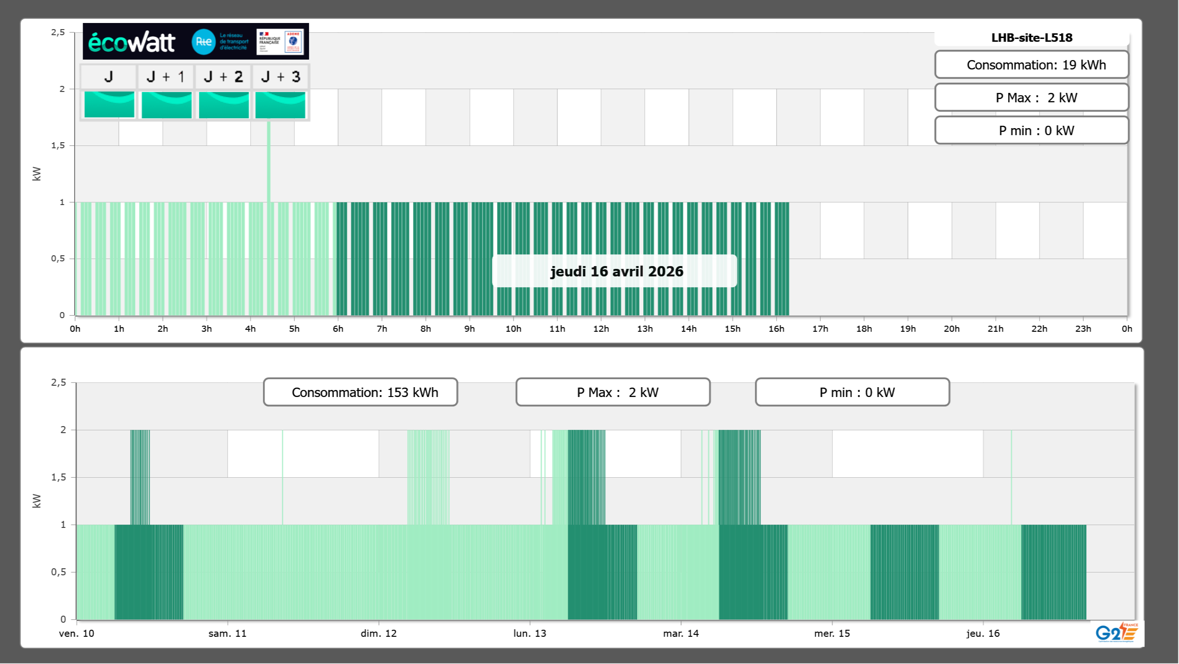Select the J + 3 forecast tab
This screenshot has height=664, width=1179.
click(280, 76)
